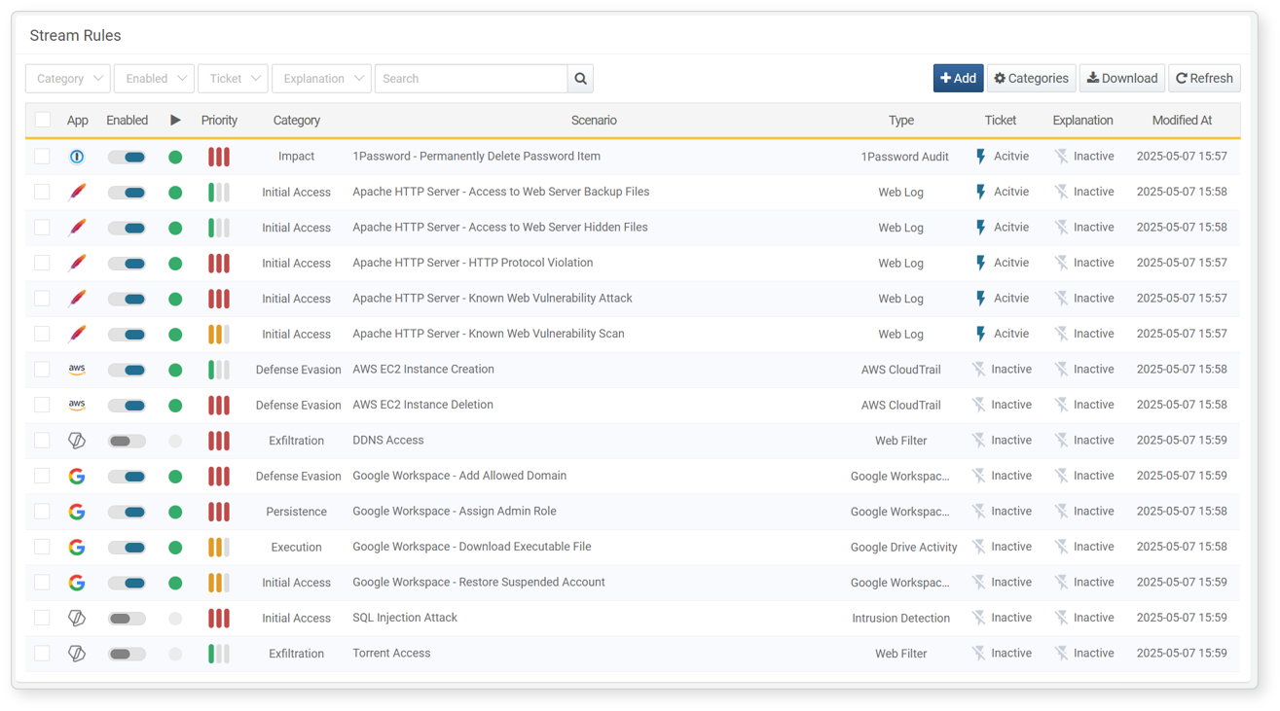Click Apache feather icon for HTTP Protocol Violation row
Screen dimensions: 1280x711
[77, 263]
